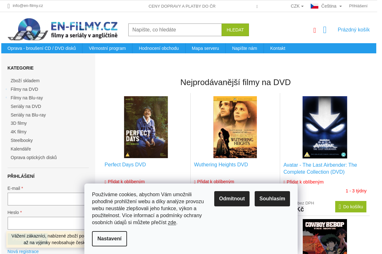Select Zboží skladem category
The width and height of the screenshot is (382, 254).
[x=25, y=81]
